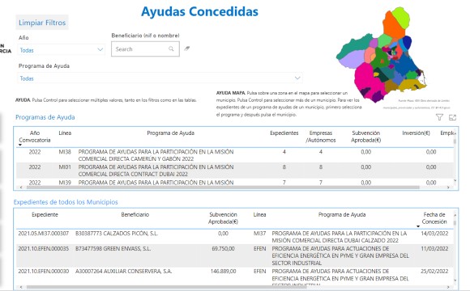Open the filter funnel icon above Programas table

click(439, 117)
